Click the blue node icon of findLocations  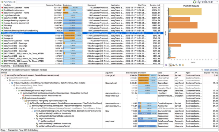(35, 111)
